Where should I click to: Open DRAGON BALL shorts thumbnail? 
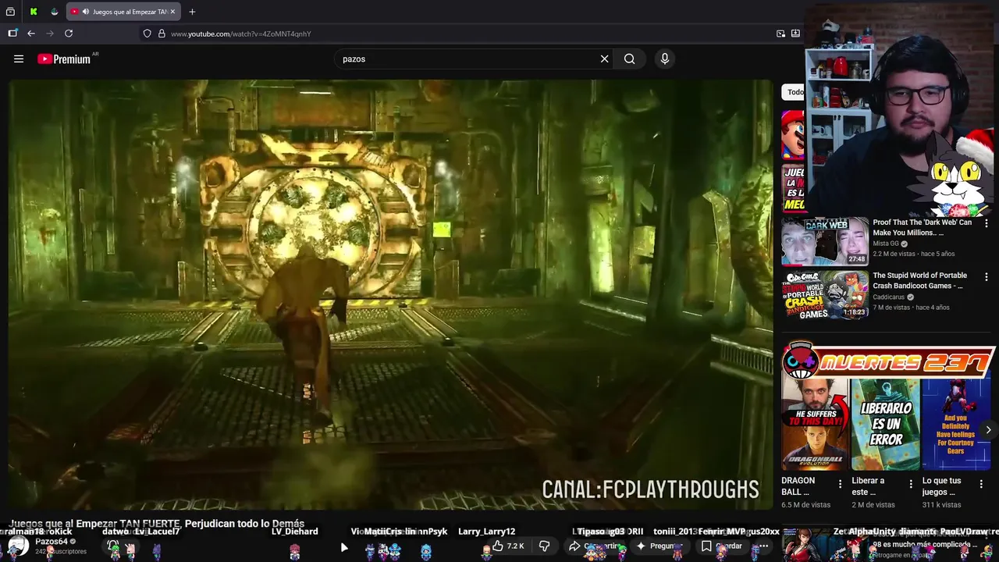(x=815, y=425)
